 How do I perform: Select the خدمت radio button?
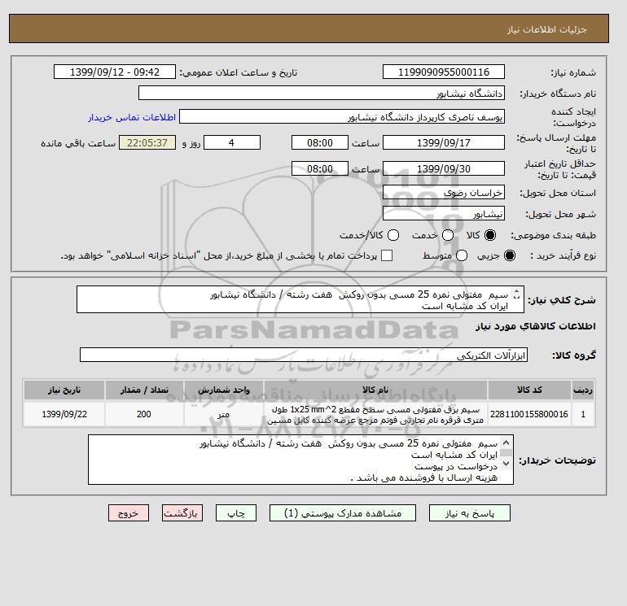click(x=448, y=235)
